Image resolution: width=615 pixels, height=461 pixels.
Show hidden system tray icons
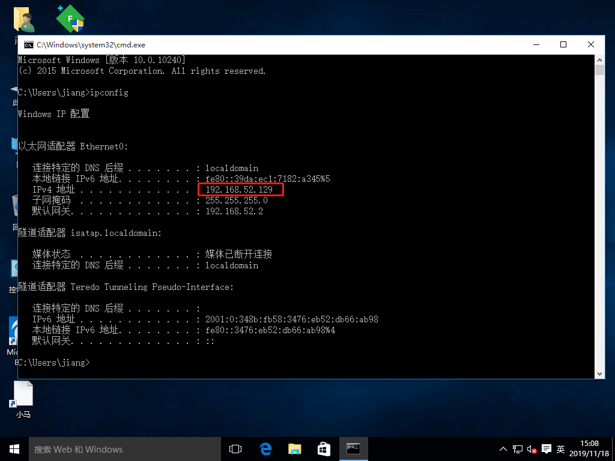[503, 449]
